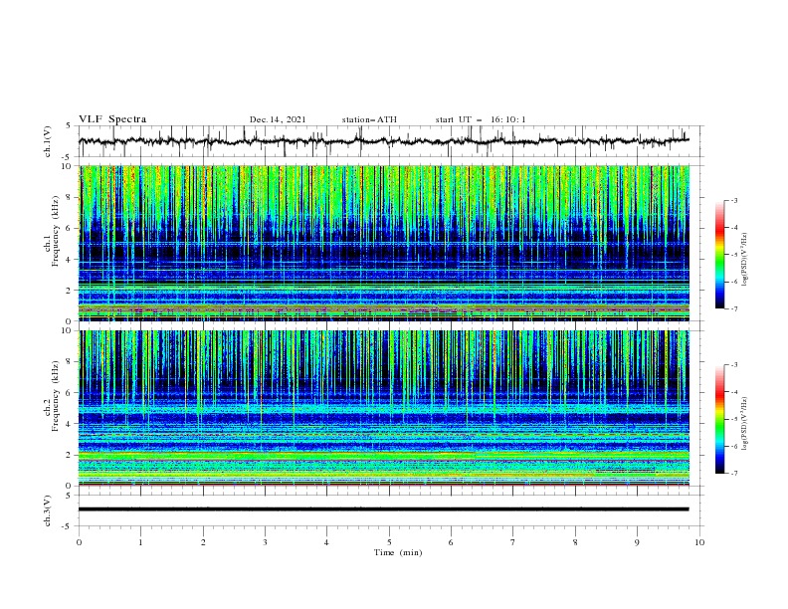This screenshot has height=609, width=788.
Task: Click the "-5" tick on ch.3(V) axis
Action: tap(68, 526)
